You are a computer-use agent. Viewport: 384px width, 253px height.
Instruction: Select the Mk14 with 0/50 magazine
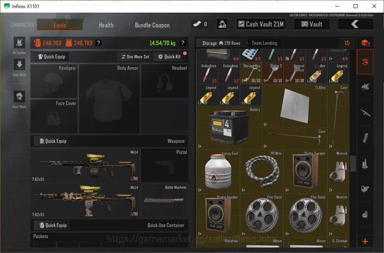tap(85, 165)
